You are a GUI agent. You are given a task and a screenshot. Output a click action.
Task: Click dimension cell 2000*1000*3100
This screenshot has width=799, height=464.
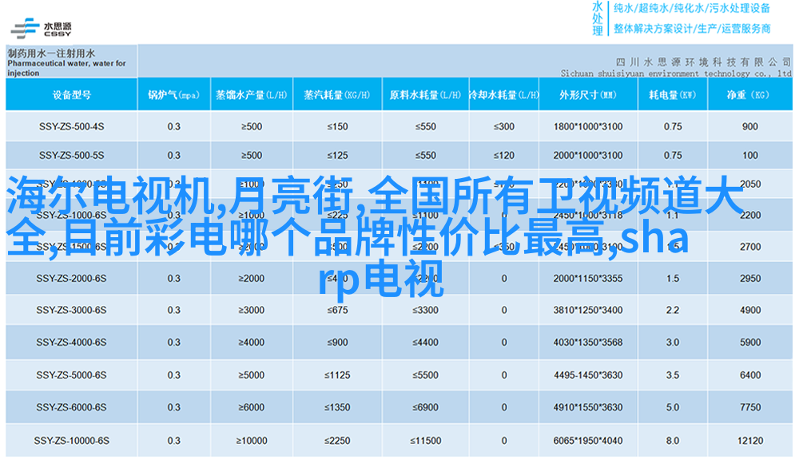(x=588, y=156)
